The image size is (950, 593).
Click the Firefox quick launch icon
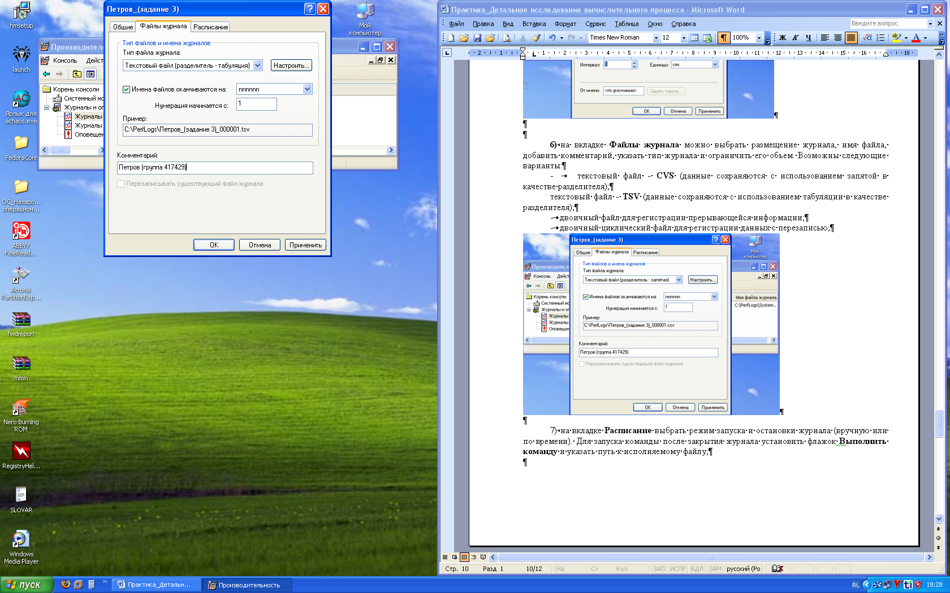coord(66,585)
